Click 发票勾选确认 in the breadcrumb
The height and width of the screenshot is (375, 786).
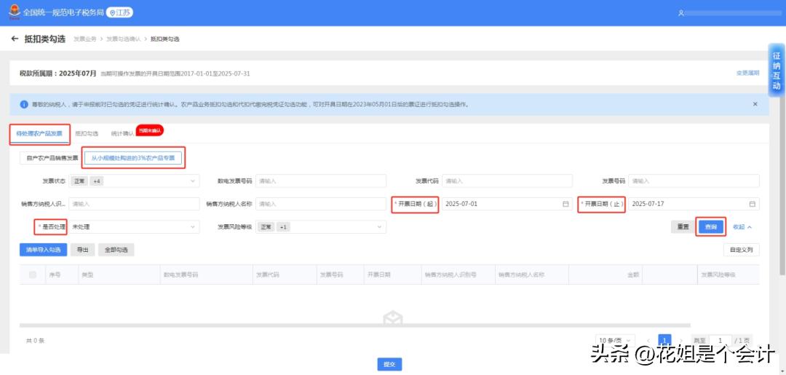123,39
